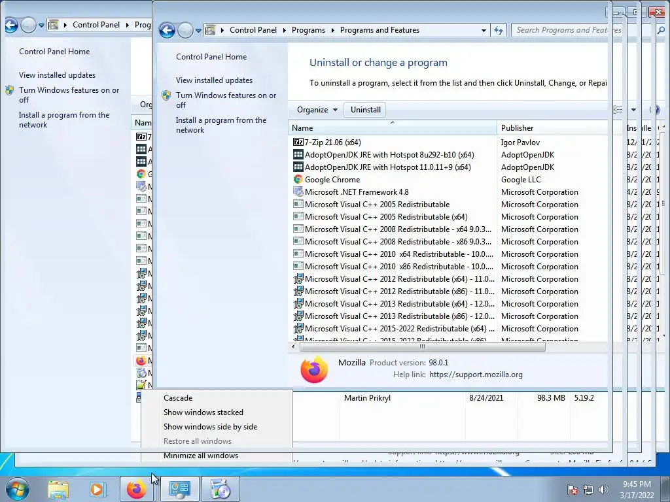The height and width of the screenshot is (502, 670).
Task: Expand the arrow after Programs in the breadcrumb
Action: click(x=333, y=30)
